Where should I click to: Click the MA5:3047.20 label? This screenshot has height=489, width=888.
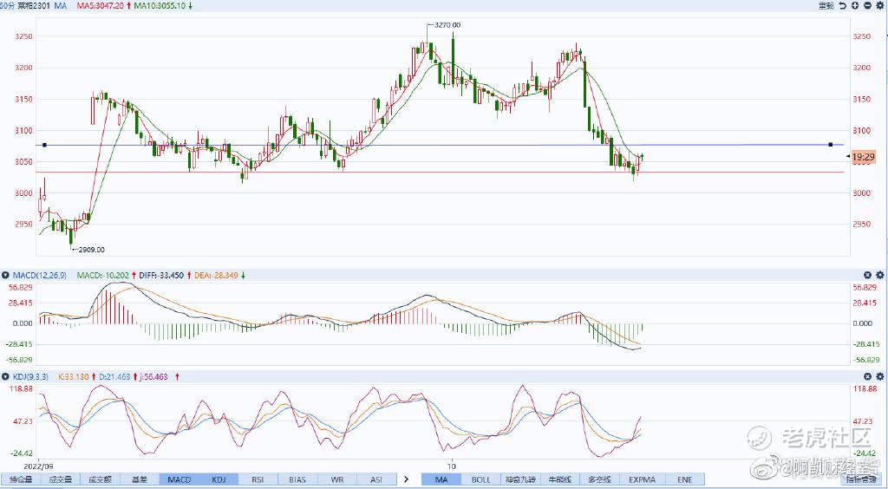pos(101,5)
